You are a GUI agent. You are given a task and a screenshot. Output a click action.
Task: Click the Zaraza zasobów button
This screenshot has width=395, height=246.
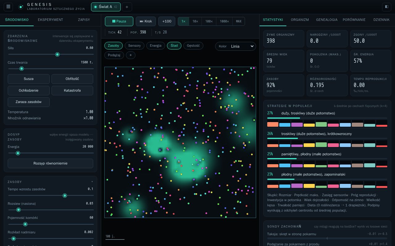point(29,102)
